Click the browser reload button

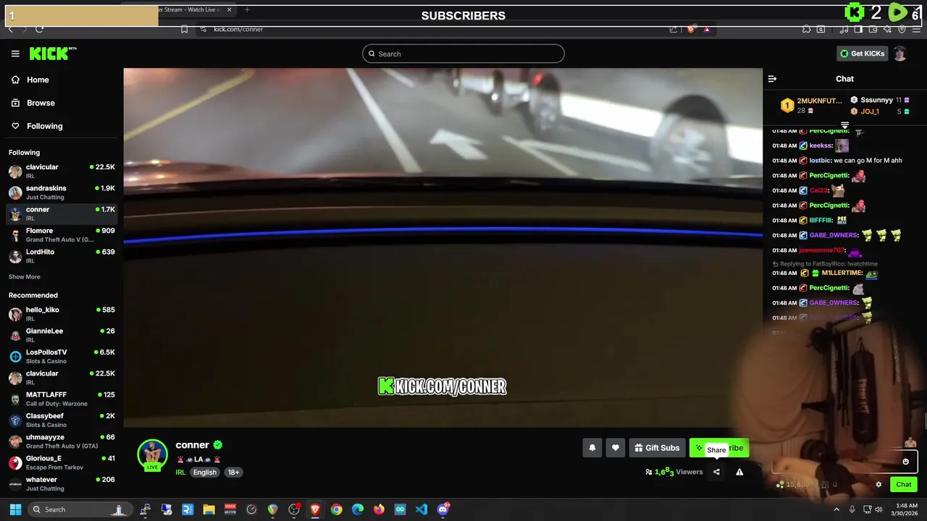click(x=39, y=29)
